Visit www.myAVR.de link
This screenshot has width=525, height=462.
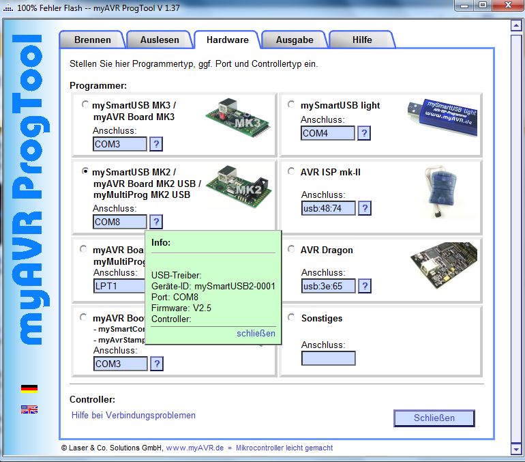(x=195, y=448)
